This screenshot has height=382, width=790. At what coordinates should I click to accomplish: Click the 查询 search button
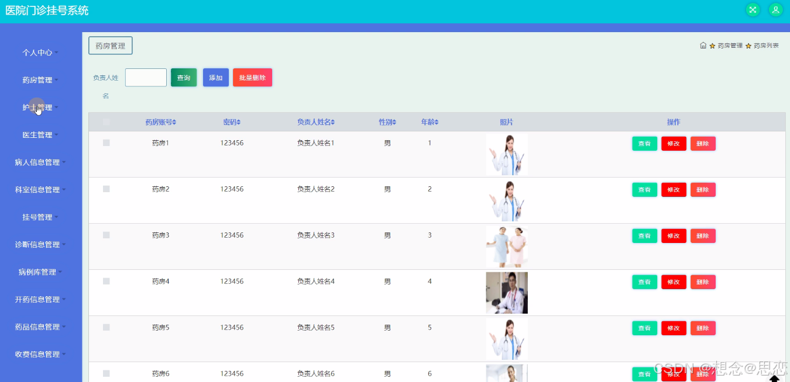click(184, 78)
